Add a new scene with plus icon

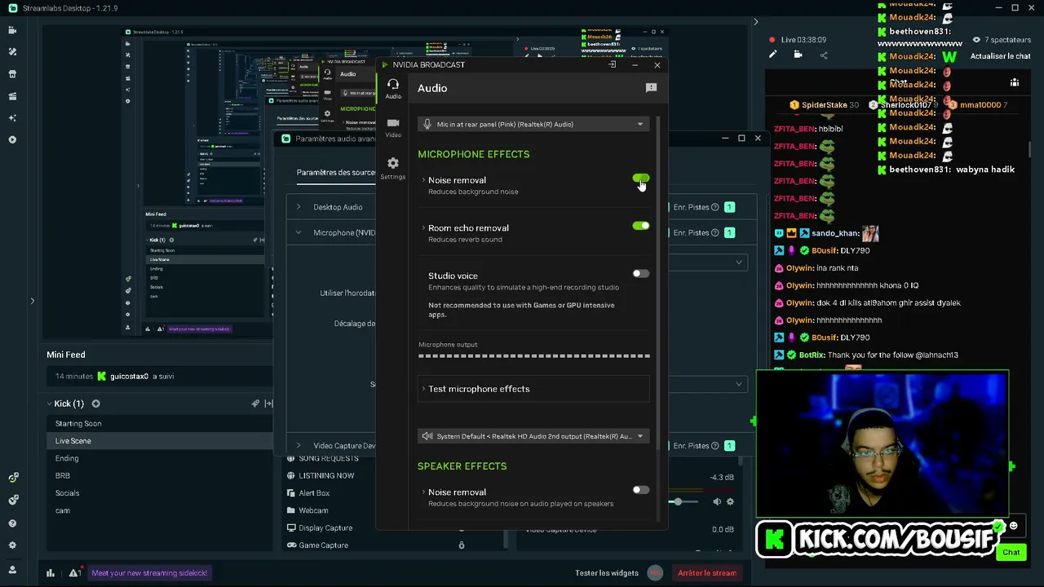[95, 404]
